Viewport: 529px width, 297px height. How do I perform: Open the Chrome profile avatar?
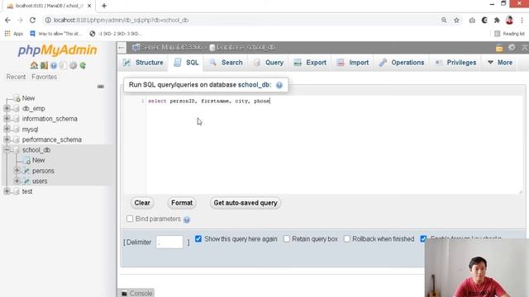pos(509,20)
